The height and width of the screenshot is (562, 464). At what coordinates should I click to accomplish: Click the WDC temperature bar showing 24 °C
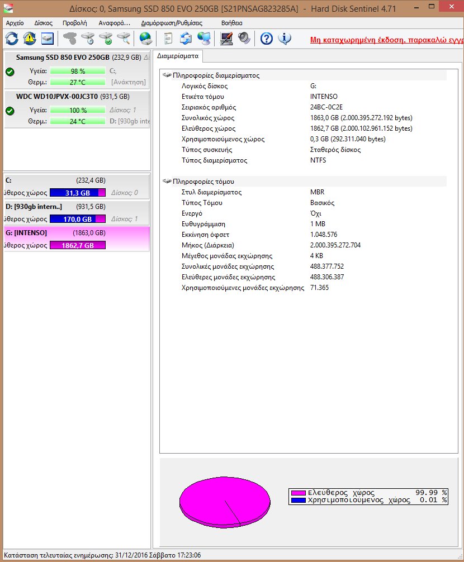click(78, 121)
